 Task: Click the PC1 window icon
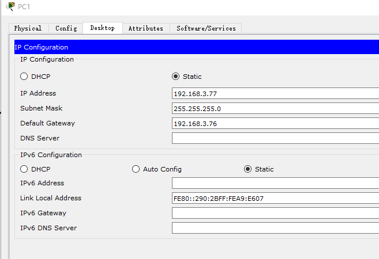[x=10, y=6]
